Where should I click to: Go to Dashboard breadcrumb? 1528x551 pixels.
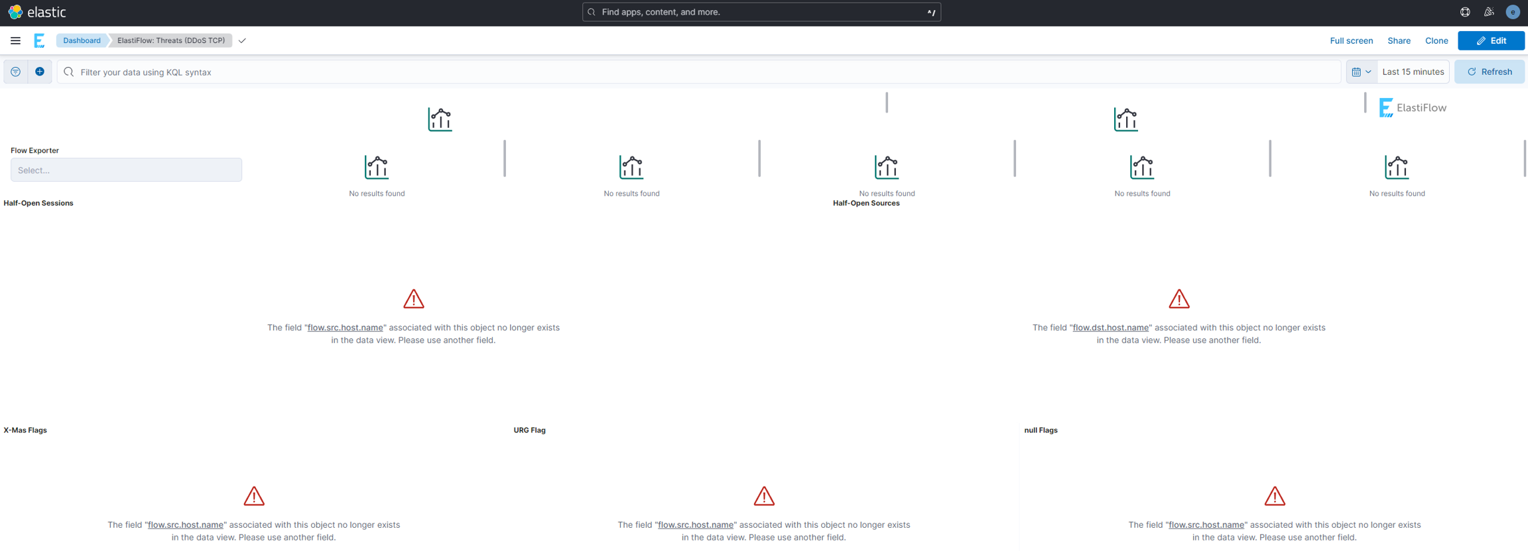(x=82, y=40)
